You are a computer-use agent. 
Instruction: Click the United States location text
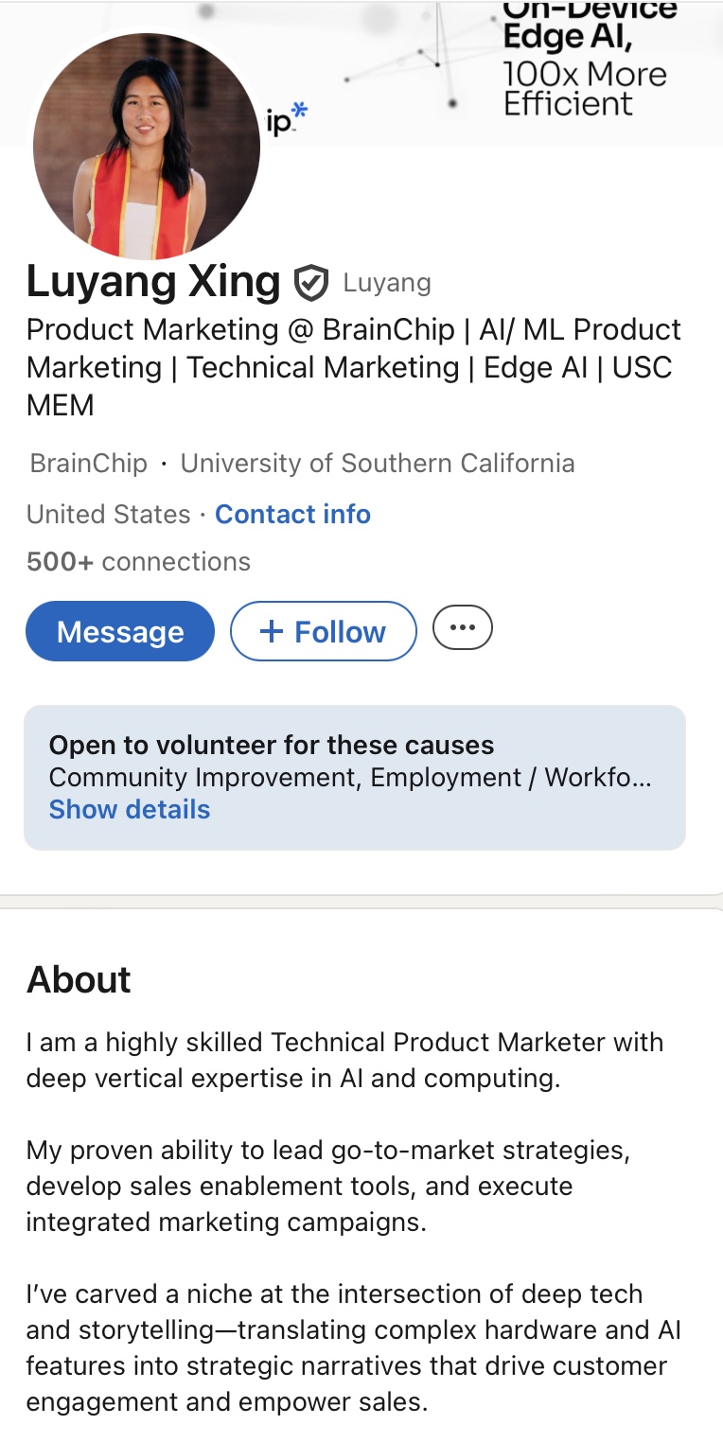coord(109,514)
